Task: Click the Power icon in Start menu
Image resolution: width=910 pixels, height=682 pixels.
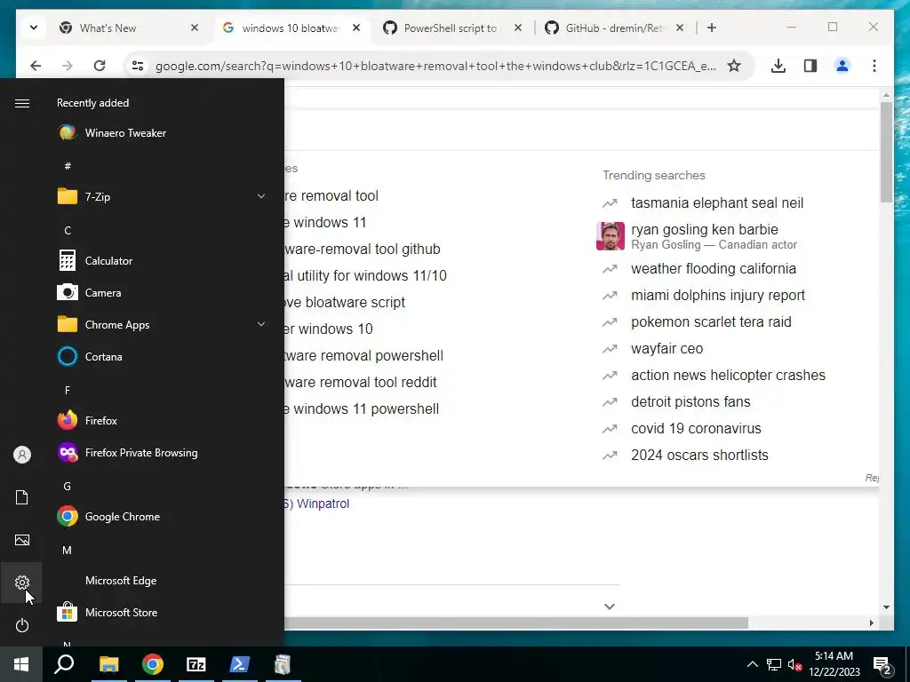Action: point(21,625)
